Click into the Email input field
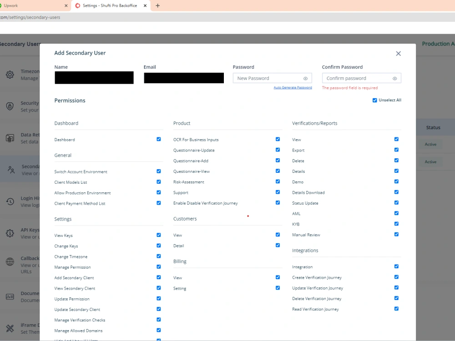This screenshot has width=455, height=341. tap(184, 78)
